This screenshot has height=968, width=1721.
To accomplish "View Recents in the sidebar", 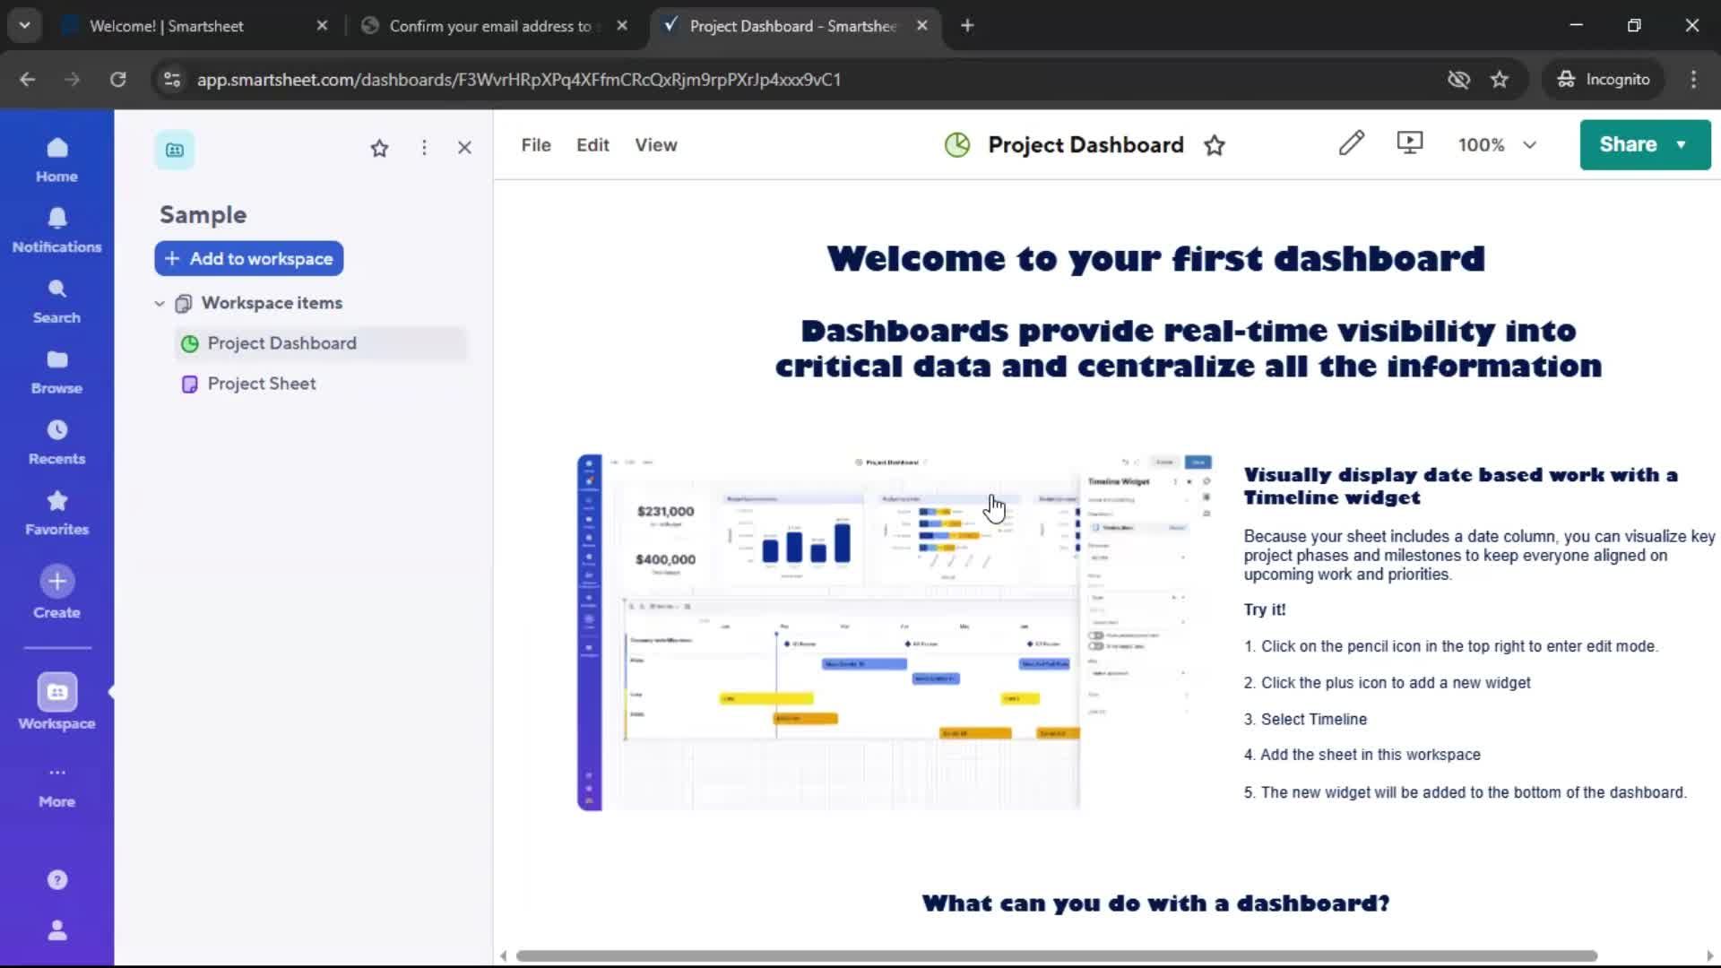I will (x=56, y=441).
